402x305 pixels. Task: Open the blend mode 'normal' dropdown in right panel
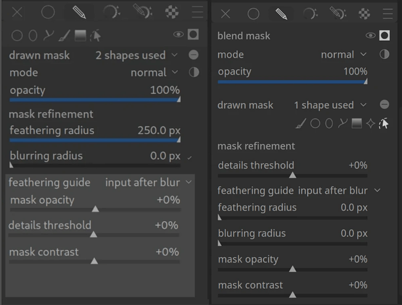pos(344,54)
